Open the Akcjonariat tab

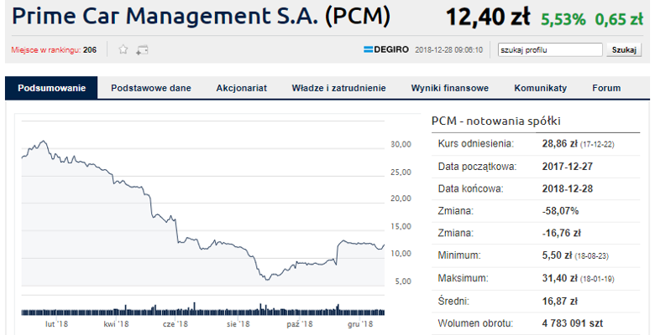click(241, 88)
